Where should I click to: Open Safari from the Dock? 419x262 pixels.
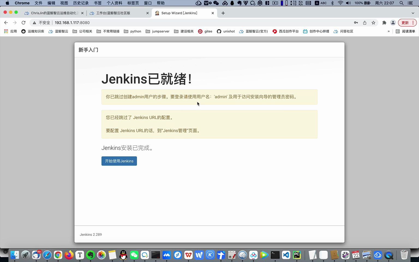47,255
